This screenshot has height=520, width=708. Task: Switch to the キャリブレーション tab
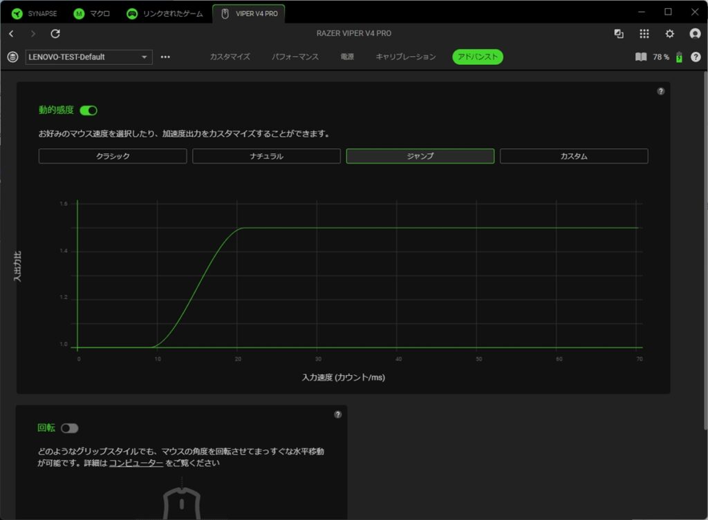406,57
